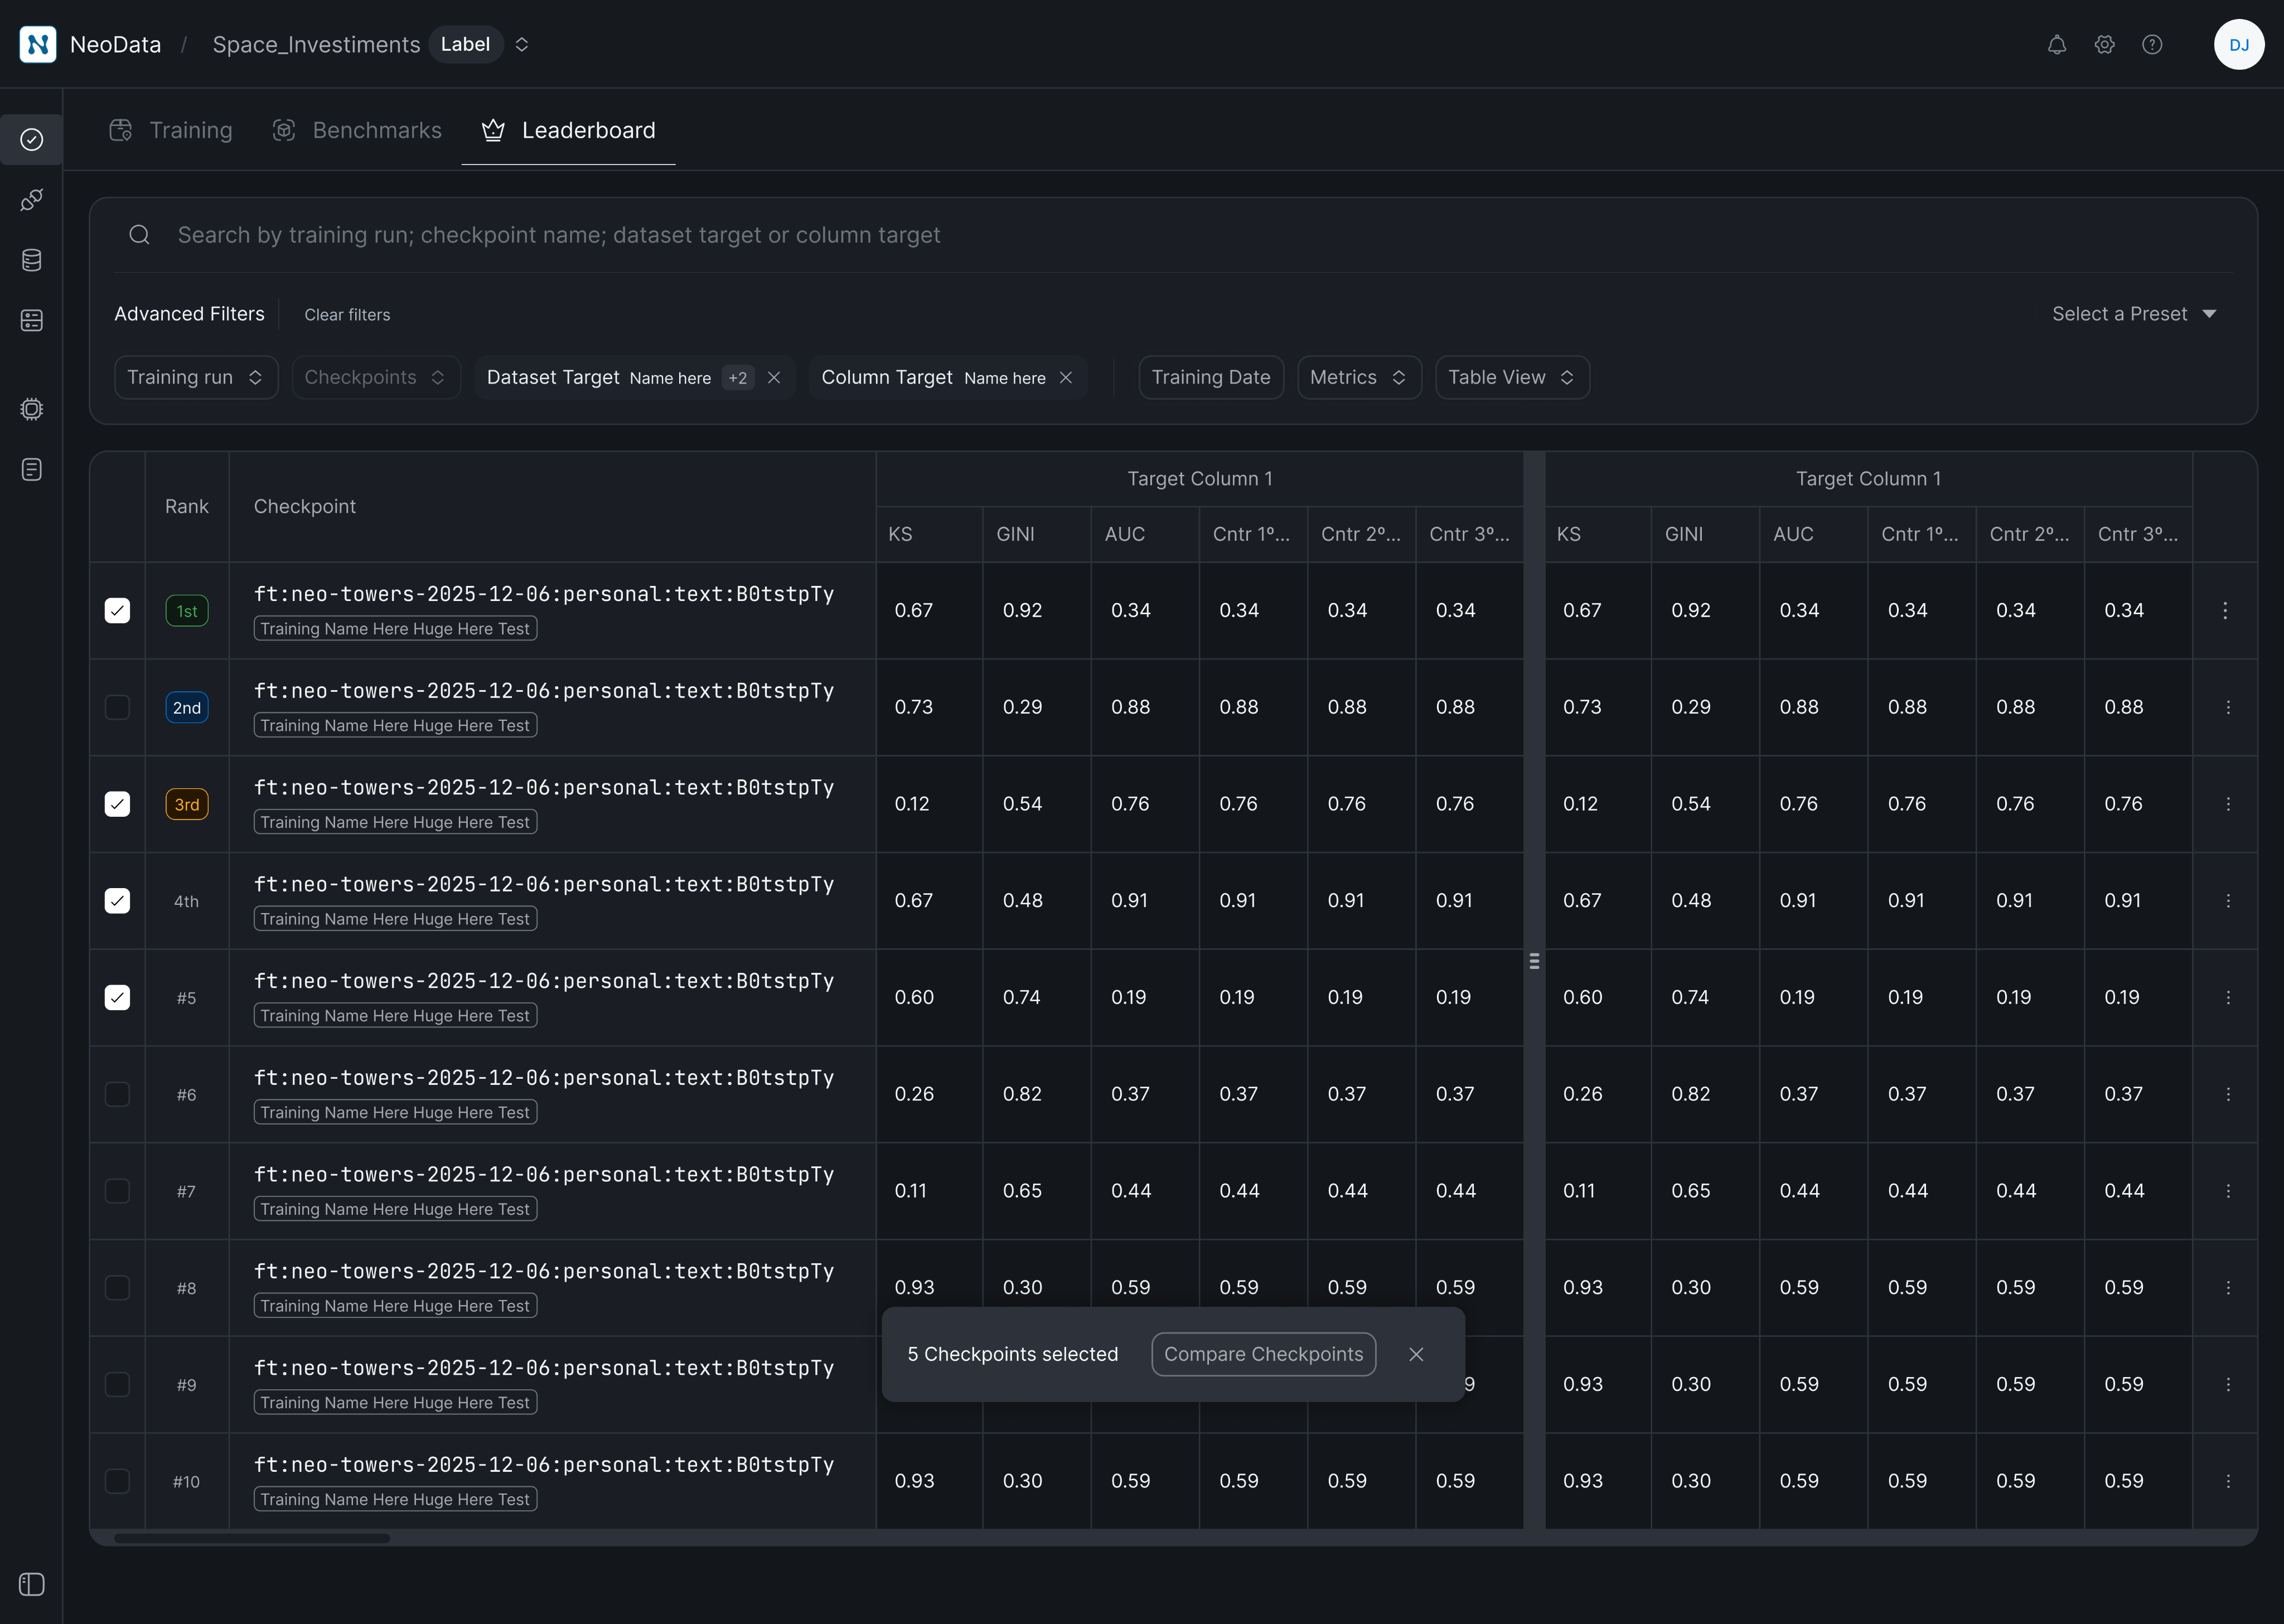Click the Compare Checkpoints button
The image size is (2284, 1624).
pyautogui.click(x=1263, y=1354)
